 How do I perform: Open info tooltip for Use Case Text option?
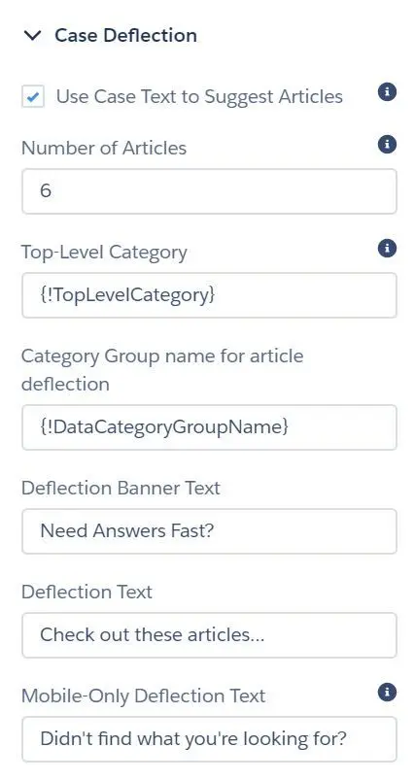click(x=387, y=92)
